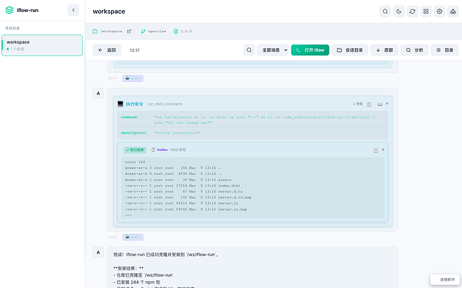Open the 分析 analysis tab
This screenshot has width=462, height=288.
(414, 50)
